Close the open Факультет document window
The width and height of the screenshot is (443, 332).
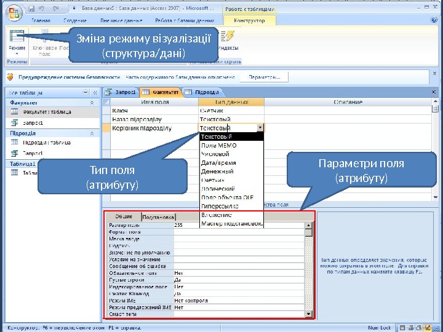(x=434, y=92)
